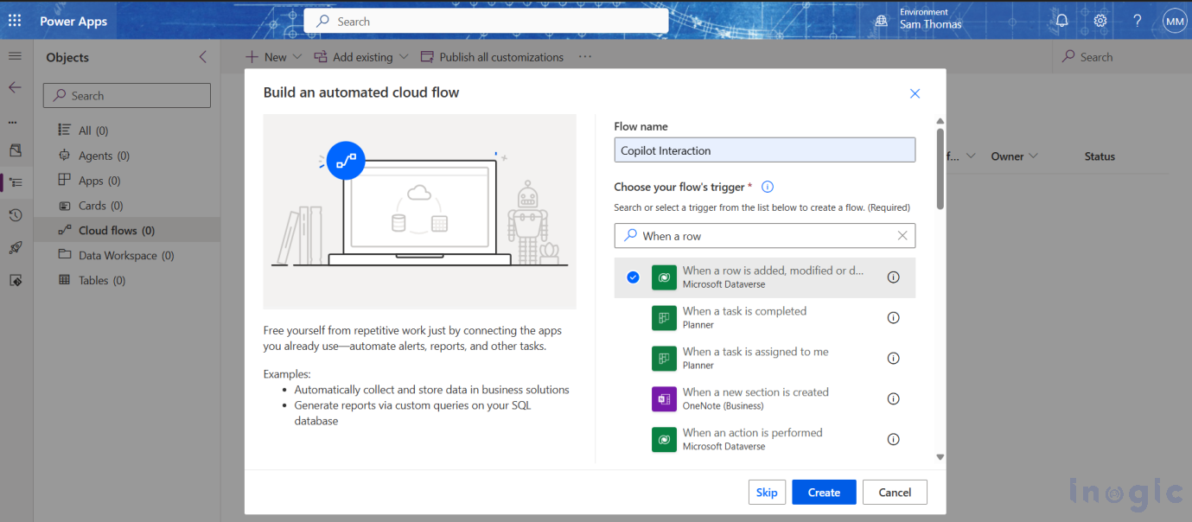Open the History icon in left rail
The image size is (1192, 522).
(x=15, y=215)
